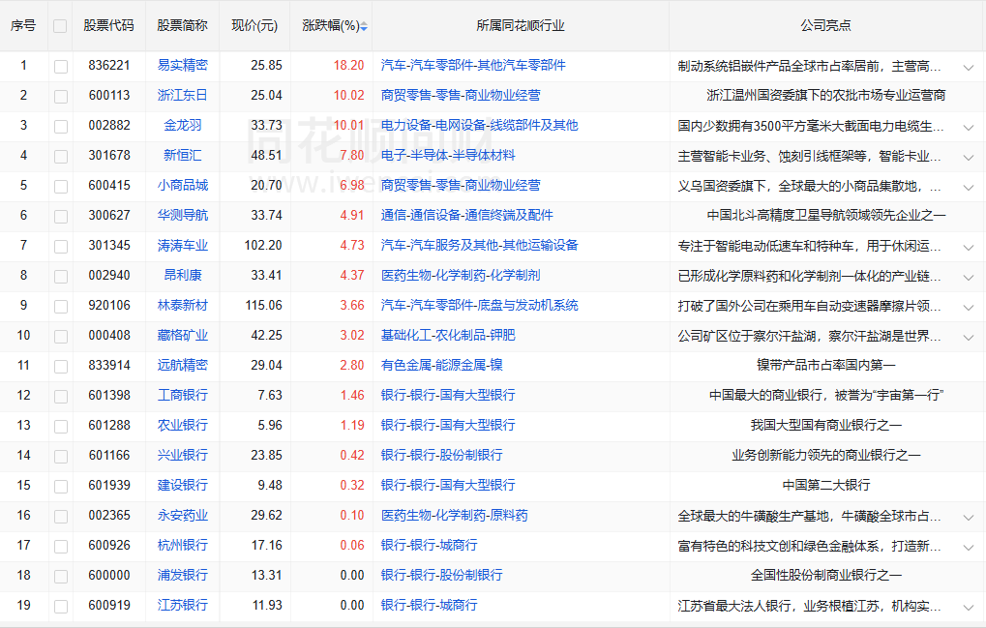Open industry link 医药生物-化学制药-化学制剂
Viewport: 986px width, 628px height.
coord(461,276)
